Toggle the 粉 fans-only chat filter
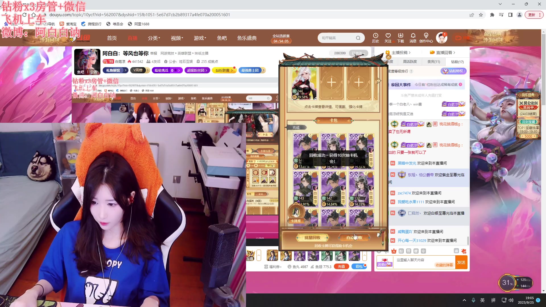 pos(401,251)
